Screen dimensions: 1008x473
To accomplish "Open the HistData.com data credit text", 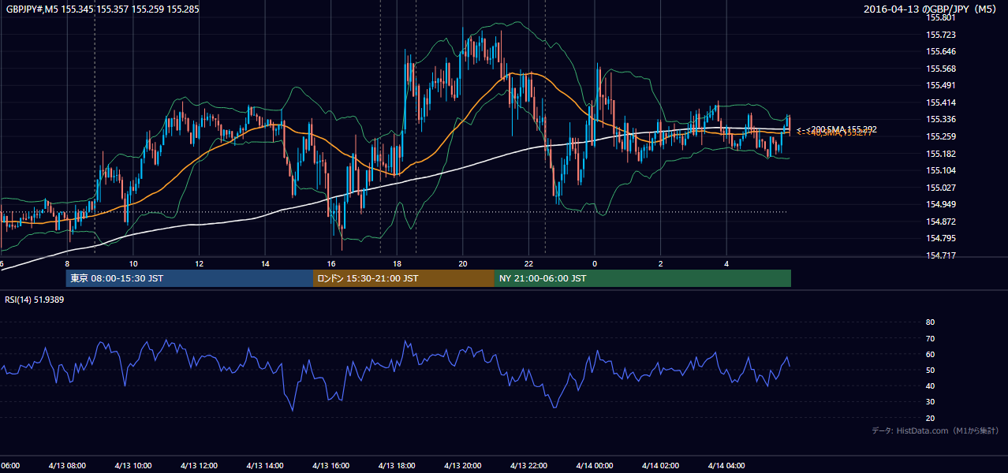I will click(935, 430).
